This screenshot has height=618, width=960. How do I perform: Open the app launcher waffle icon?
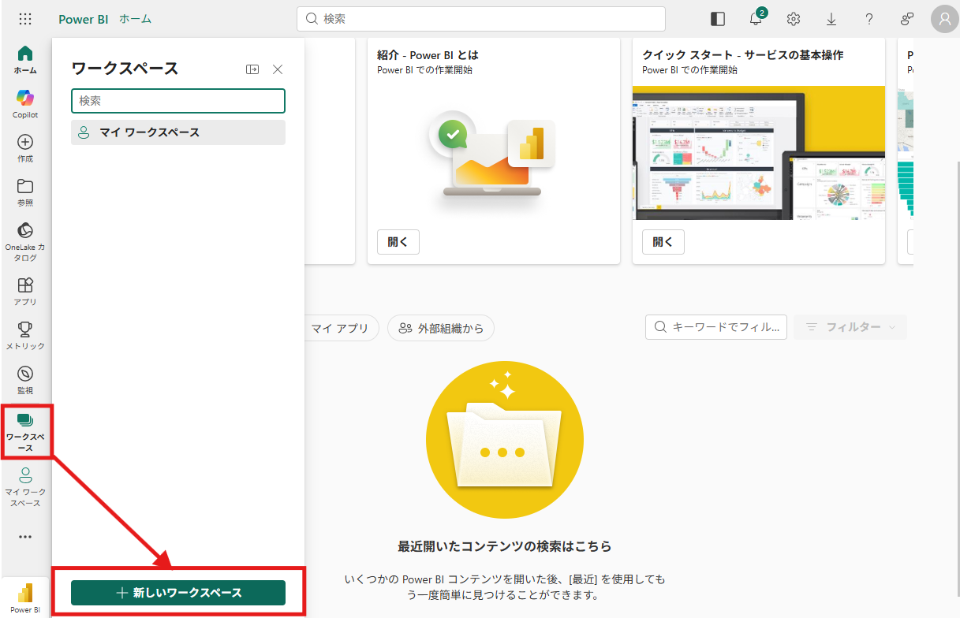tap(25, 19)
